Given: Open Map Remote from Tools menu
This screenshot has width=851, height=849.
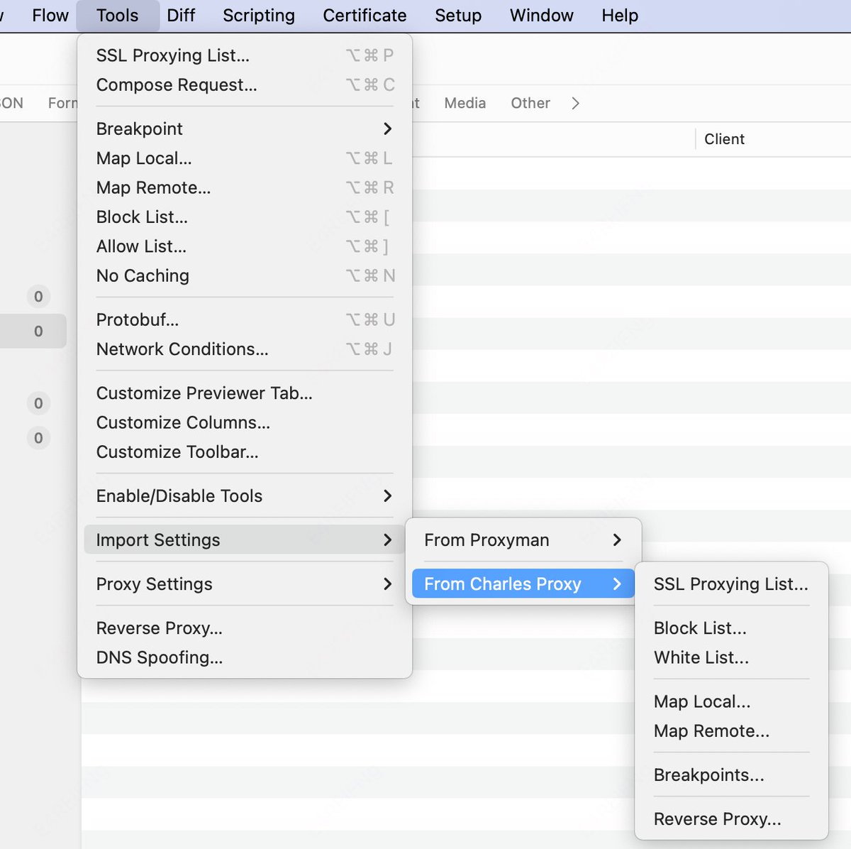Looking at the screenshot, I should pyautogui.click(x=245, y=187).
